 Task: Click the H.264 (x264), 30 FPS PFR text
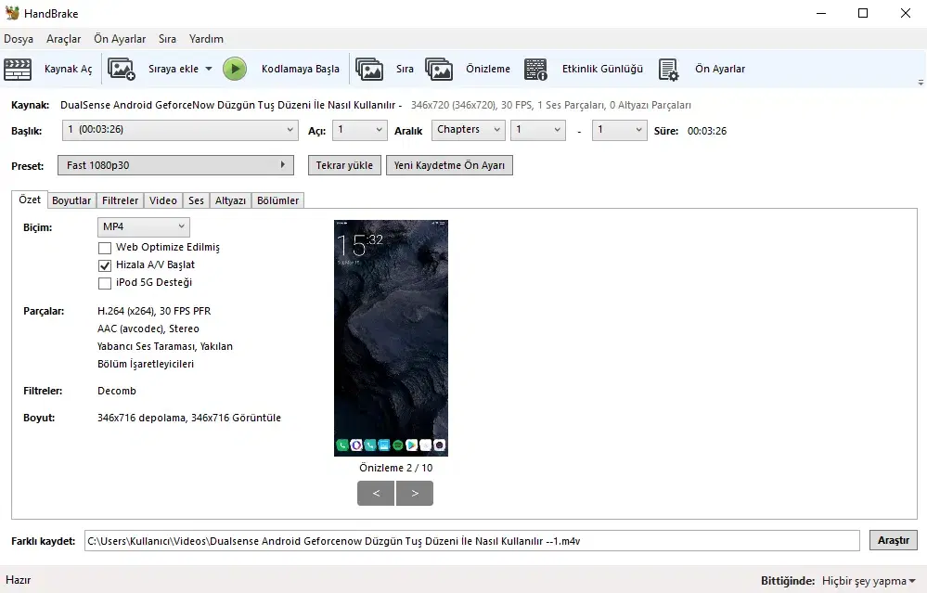tap(154, 311)
